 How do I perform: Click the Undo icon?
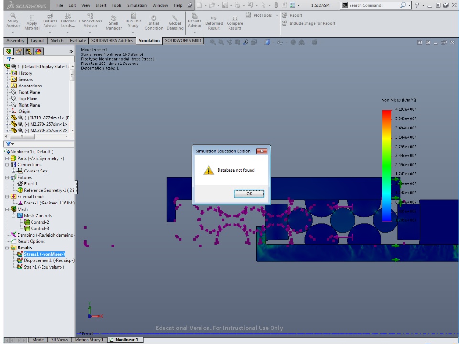(x=250, y=5)
